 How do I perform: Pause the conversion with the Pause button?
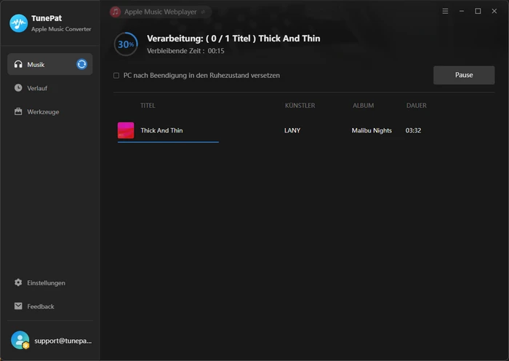click(x=464, y=75)
